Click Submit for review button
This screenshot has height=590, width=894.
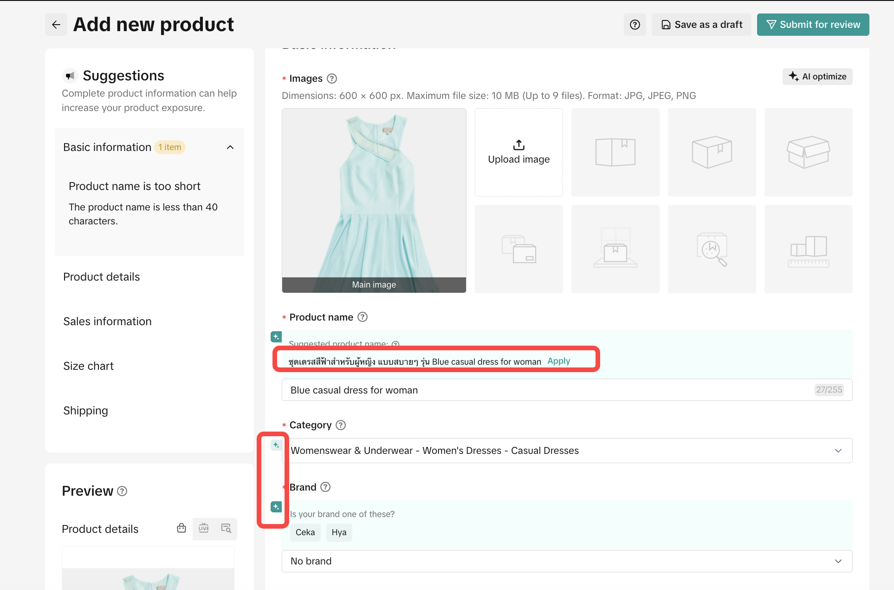coord(813,25)
